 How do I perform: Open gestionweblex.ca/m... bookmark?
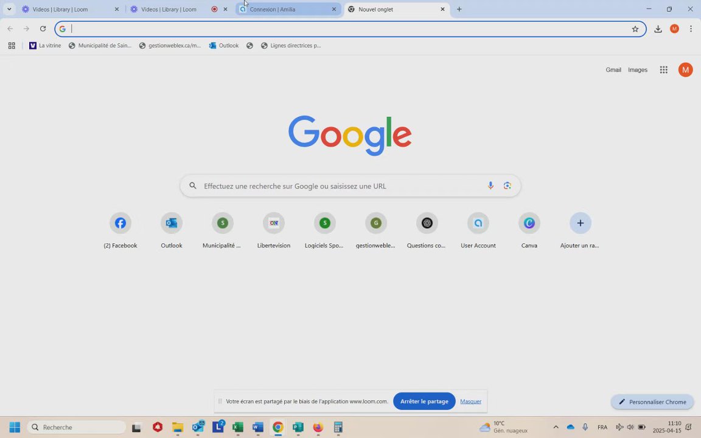[x=170, y=46]
